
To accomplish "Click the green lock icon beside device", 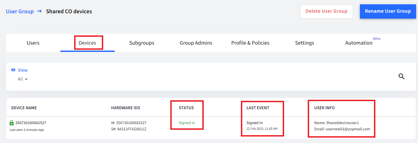I will point(12,123).
